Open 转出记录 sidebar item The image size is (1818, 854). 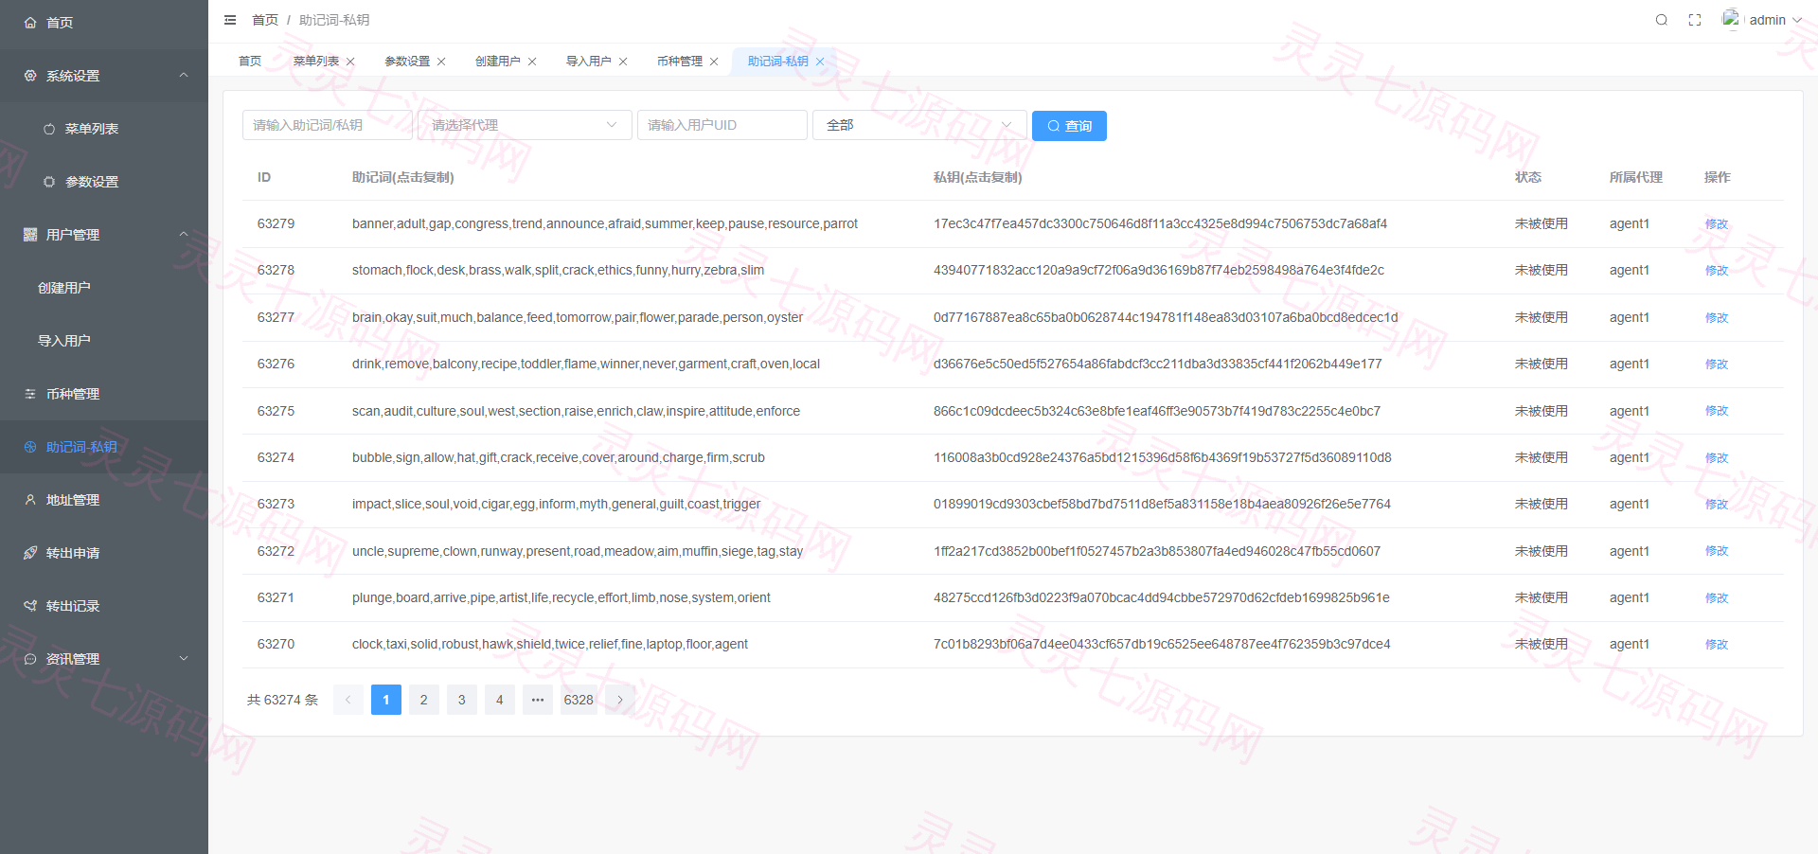point(104,606)
